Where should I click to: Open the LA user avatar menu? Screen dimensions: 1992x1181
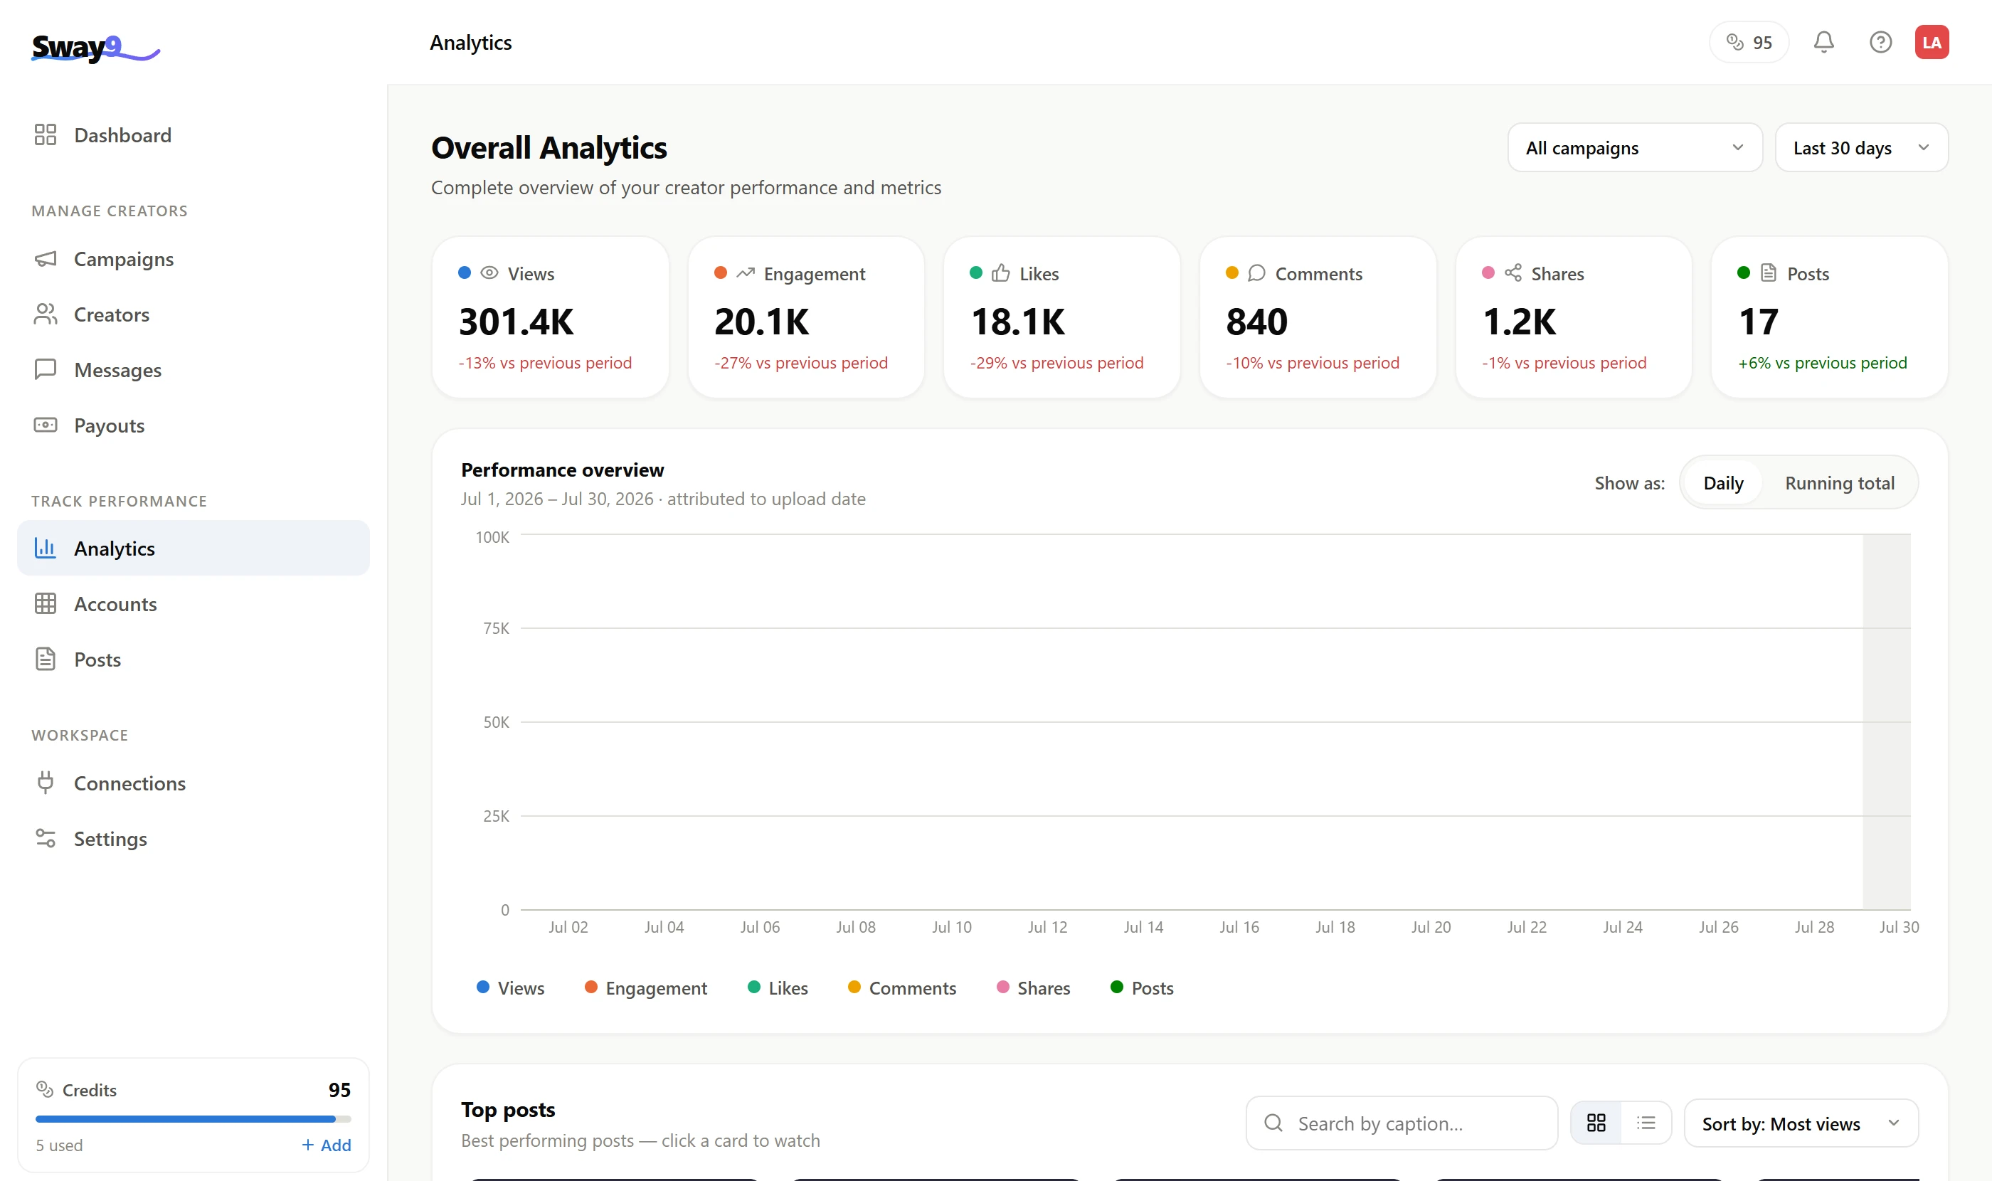pos(1932,42)
